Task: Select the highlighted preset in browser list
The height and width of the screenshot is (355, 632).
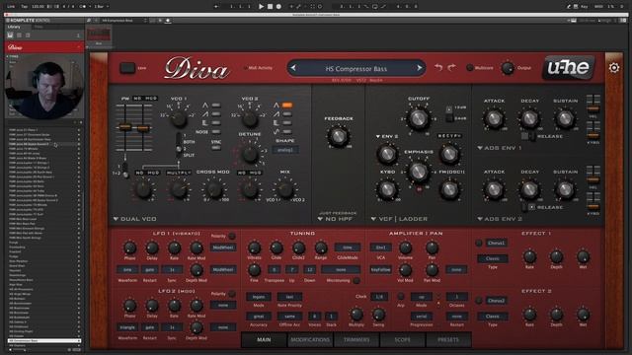Action: tap(43, 341)
